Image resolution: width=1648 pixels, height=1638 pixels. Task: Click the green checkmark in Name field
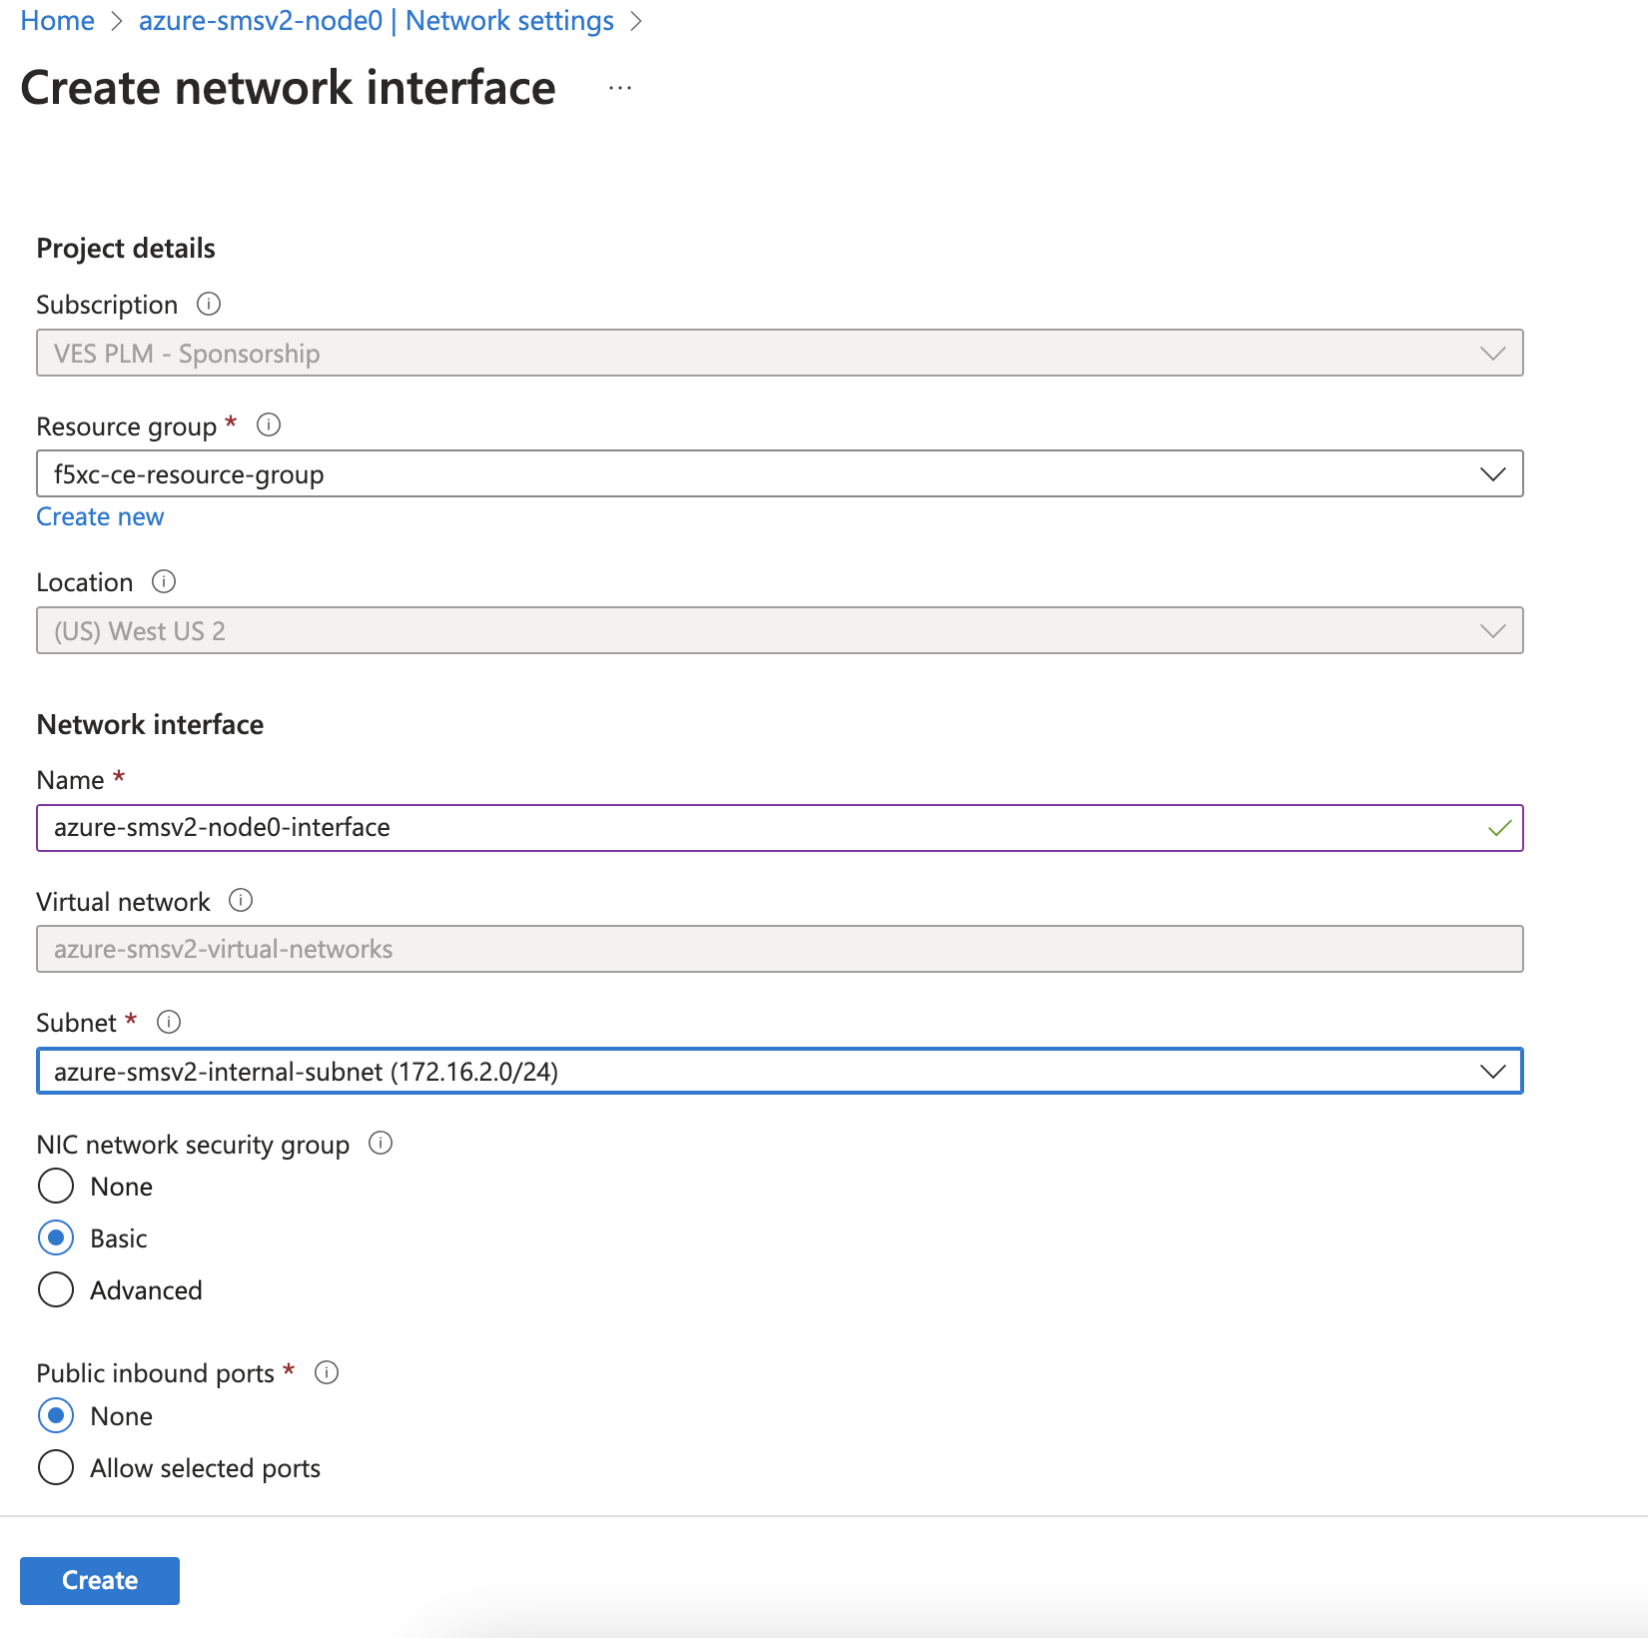point(1497,827)
